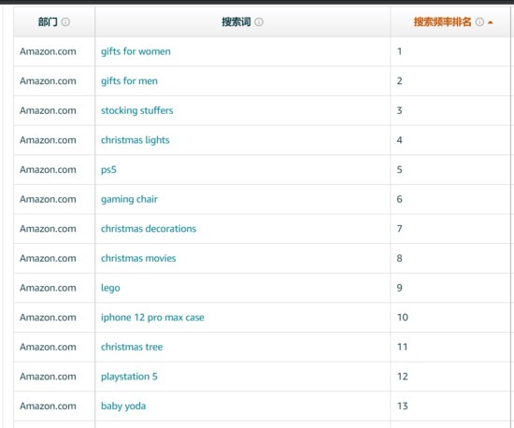This screenshot has width=514, height=428.
Task: Click the info icon beside 部门 header
Action: pos(65,21)
